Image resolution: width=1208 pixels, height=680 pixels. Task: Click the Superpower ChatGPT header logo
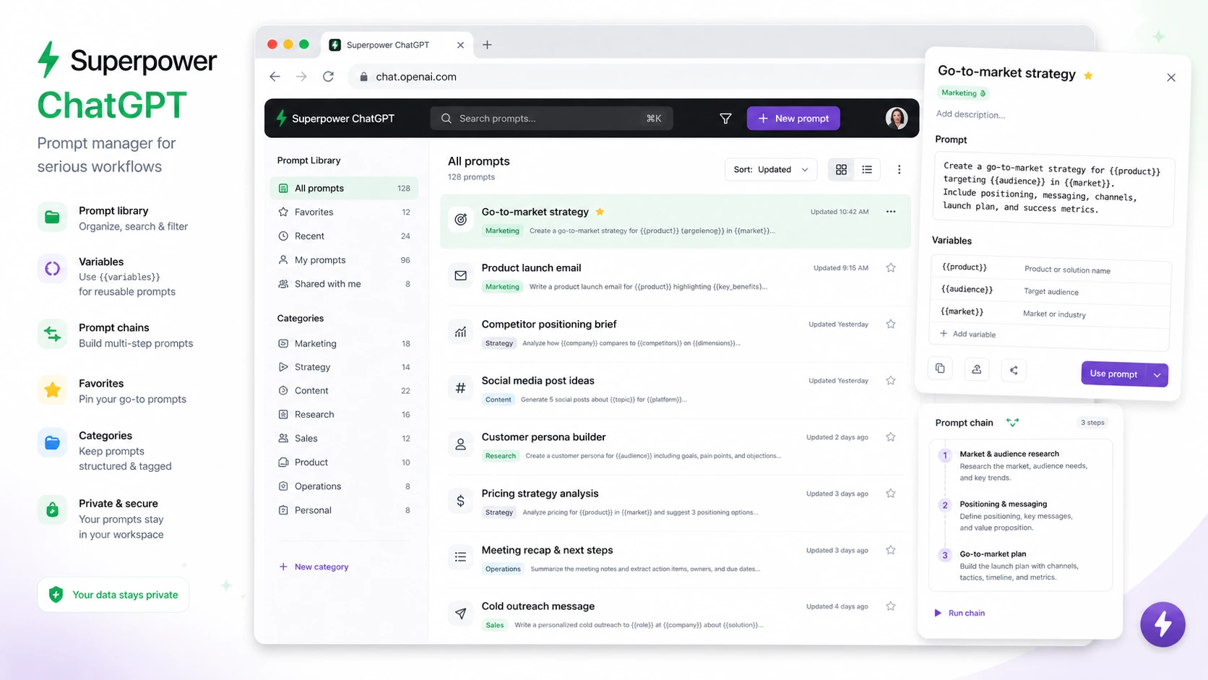coord(335,119)
